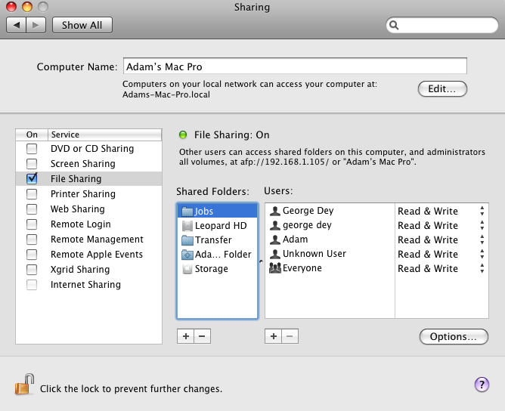Select Xgrid Sharing service row
This screenshot has height=411, width=505.
[x=88, y=270]
